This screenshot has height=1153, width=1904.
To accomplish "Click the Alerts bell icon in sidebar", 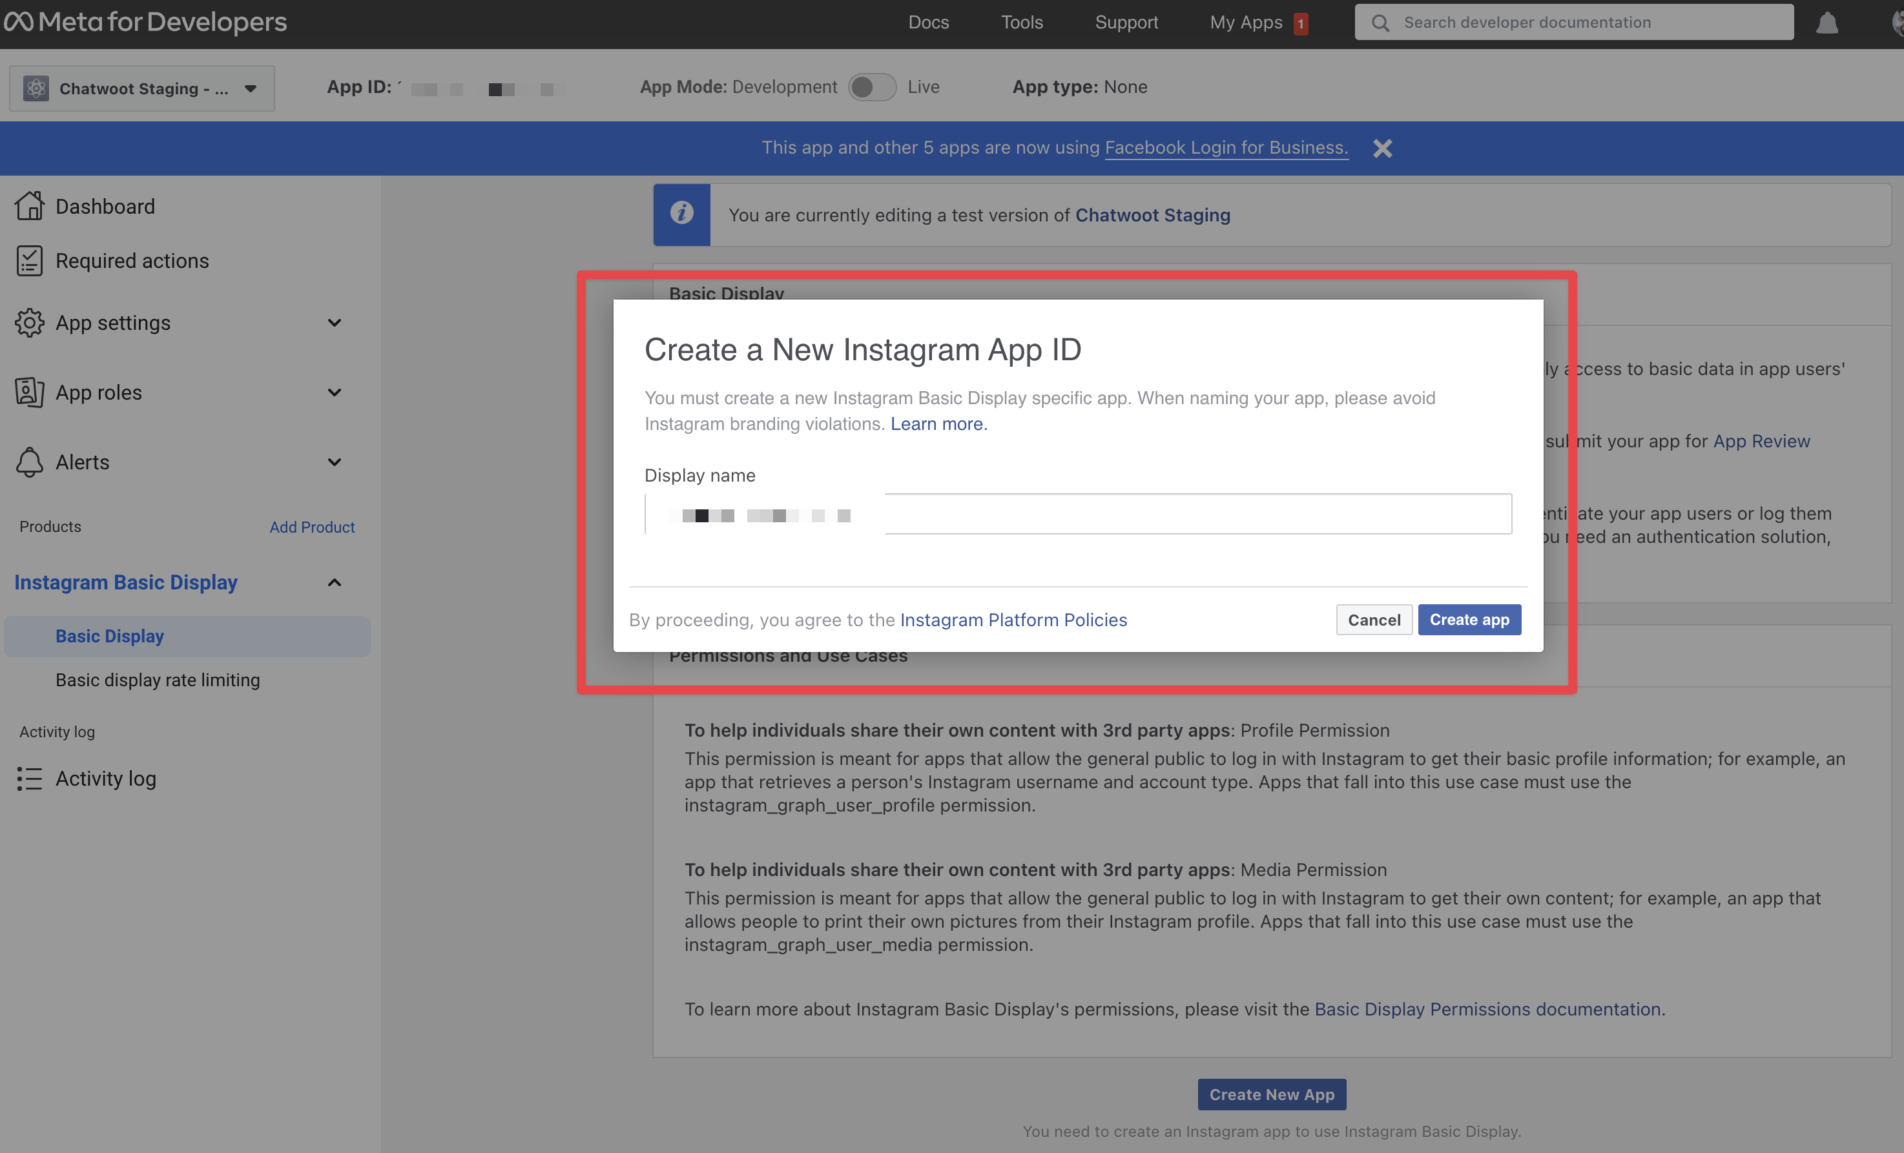I will coord(29,462).
